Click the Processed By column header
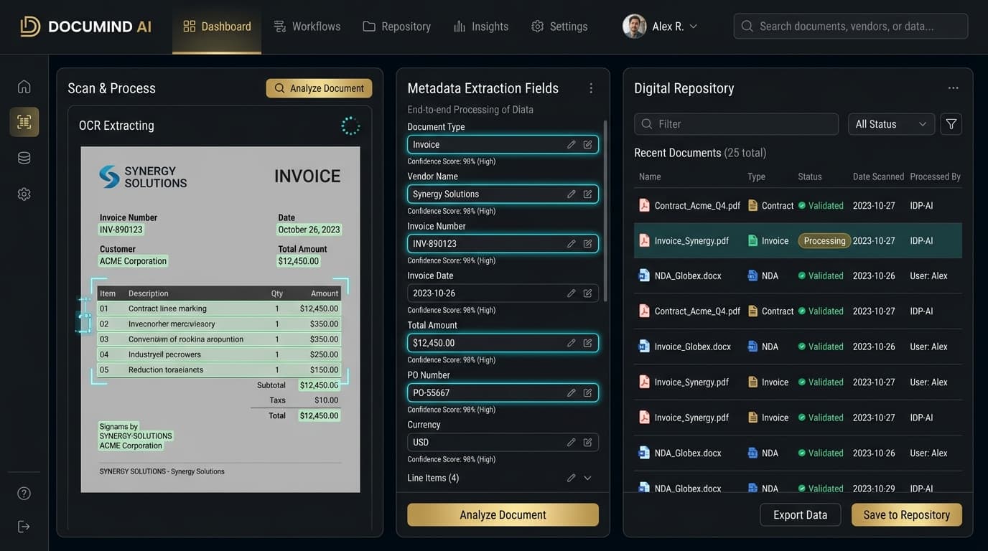The image size is (988, 551). click(x=935, y=176)
